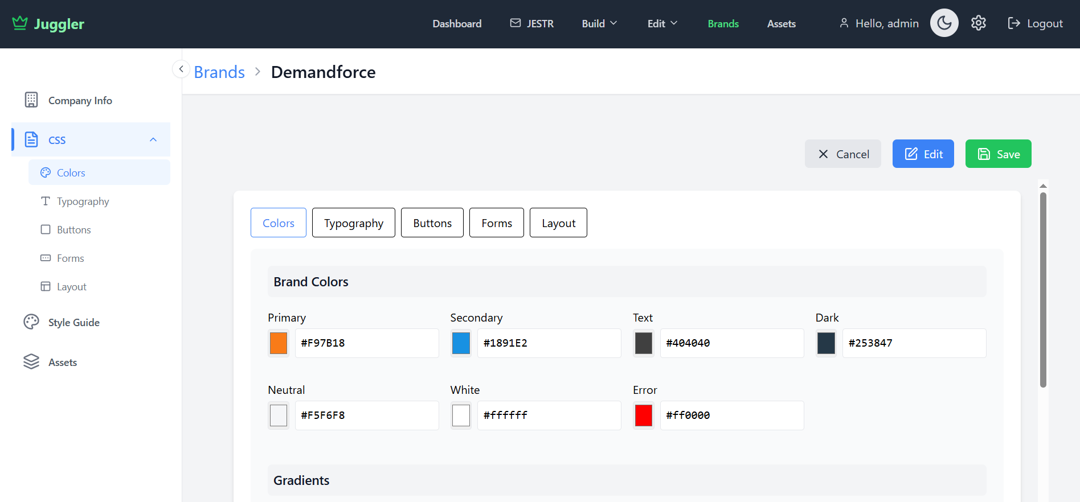Switch to the Typography tab
This screenshot has height=502, width=1080.
pyautogui.click(x=353, y=223)
